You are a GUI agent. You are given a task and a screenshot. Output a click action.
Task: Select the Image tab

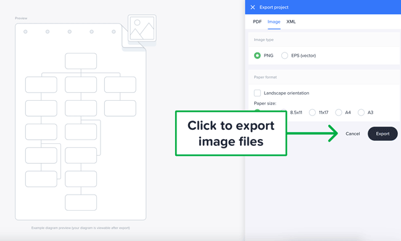coord(274,22)
